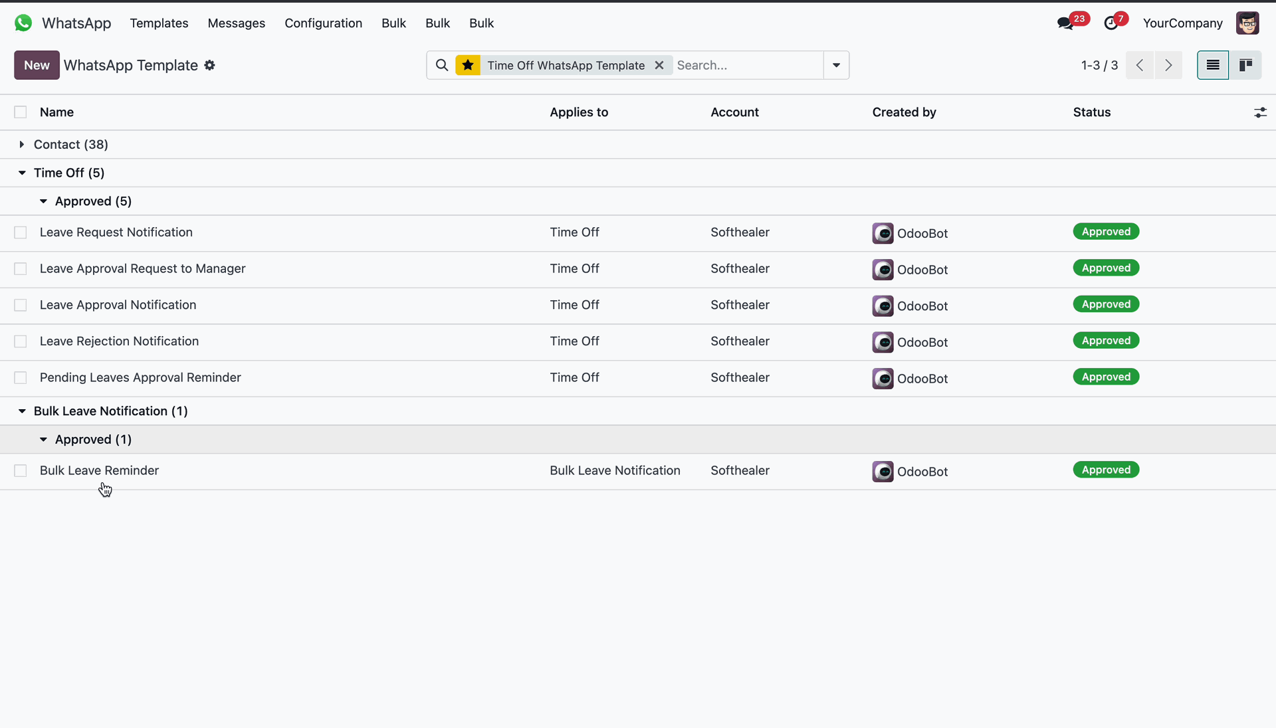1276x728 pixels.
Task: Remove the Time Off WhatsApp Template filter
Action: [659, 65]
